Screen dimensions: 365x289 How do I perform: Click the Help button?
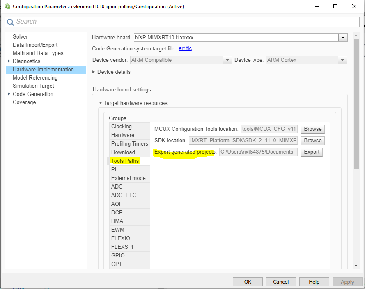(314, 282)
